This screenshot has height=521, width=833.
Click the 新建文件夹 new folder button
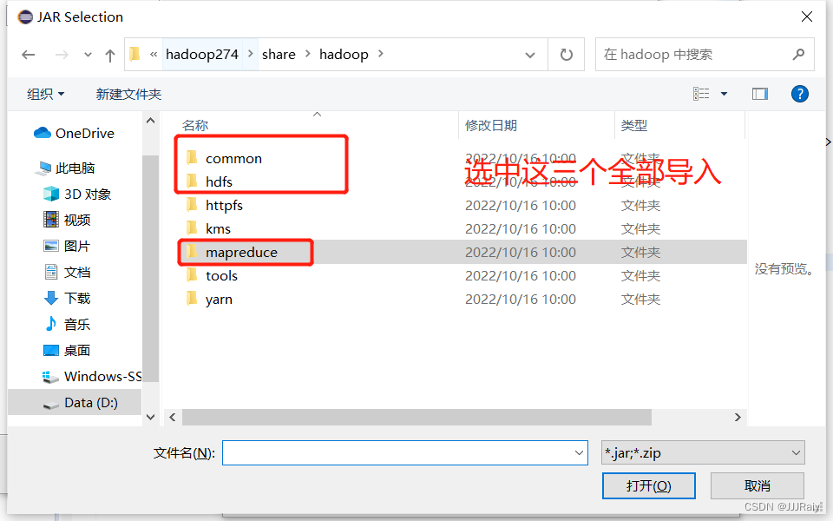pos(128,94)
